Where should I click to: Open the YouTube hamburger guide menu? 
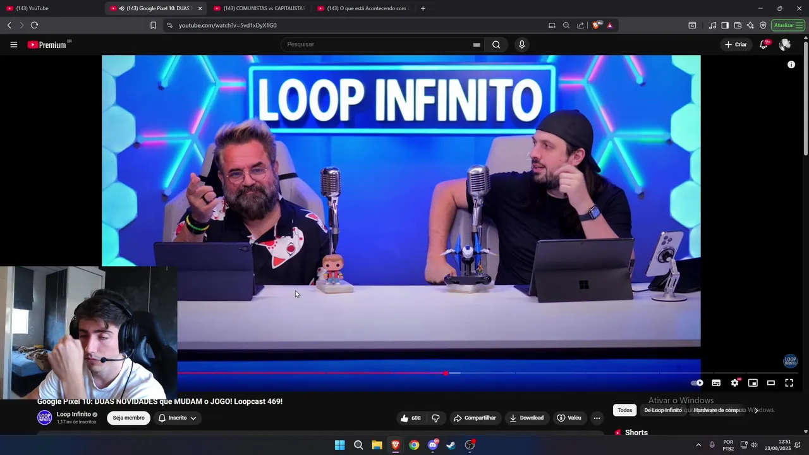(13, 44)
